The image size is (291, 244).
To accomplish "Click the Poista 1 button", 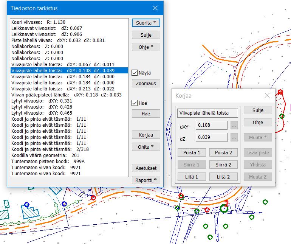I will pyautogui.click(x=192, y=152).
